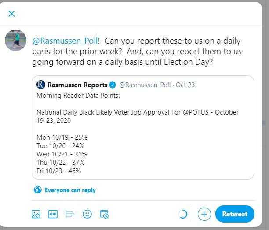Schedule the tweet with calendar icon
Image resolution: width=269 pixels, height=230 pixels.
(104, 214)
